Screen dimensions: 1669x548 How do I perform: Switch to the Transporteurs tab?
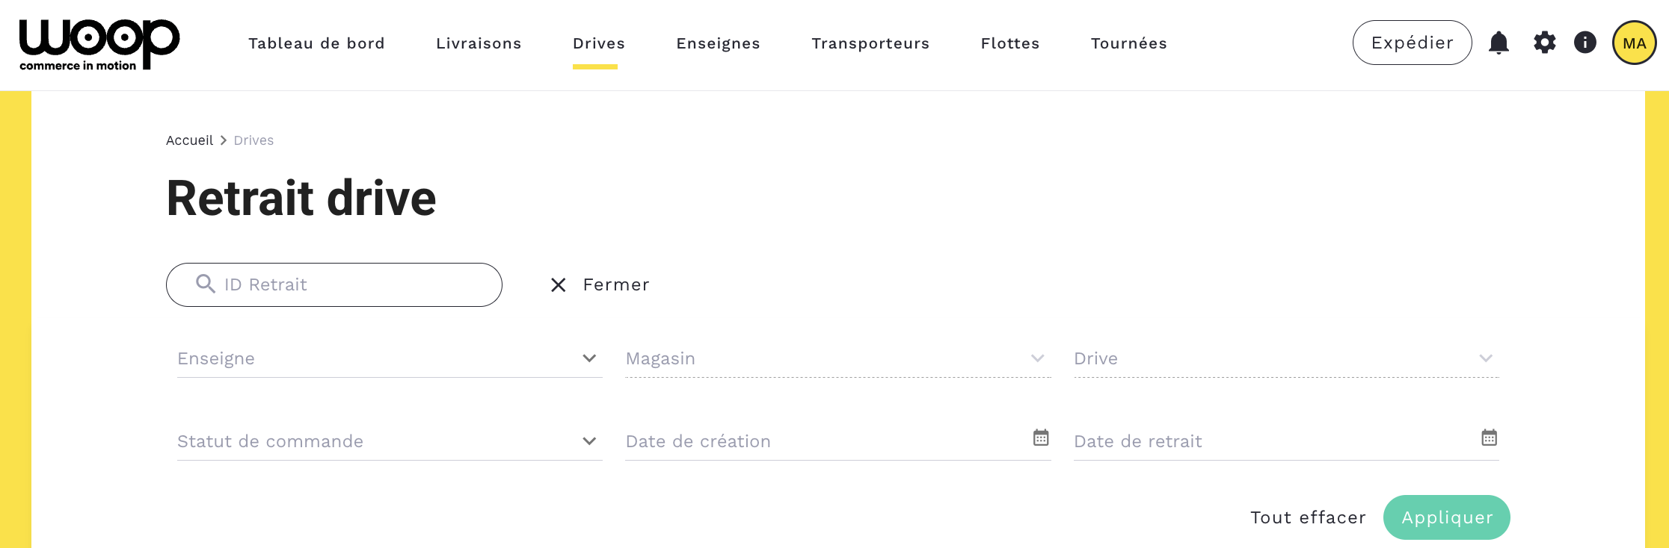[870, 43]
